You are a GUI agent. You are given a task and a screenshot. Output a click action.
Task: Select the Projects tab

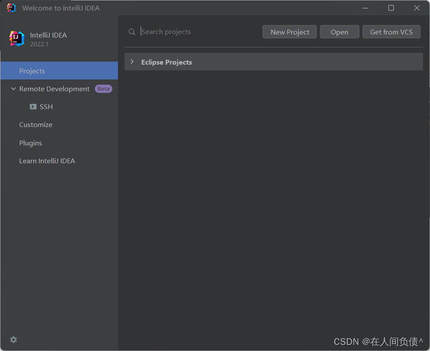coord(59,71)
